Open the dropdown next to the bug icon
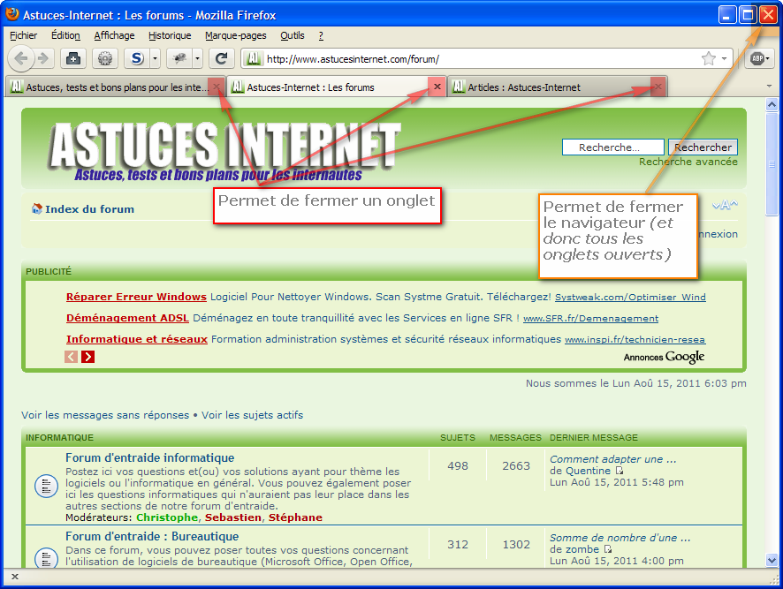783x589 pixels. [x=197, y=59]
